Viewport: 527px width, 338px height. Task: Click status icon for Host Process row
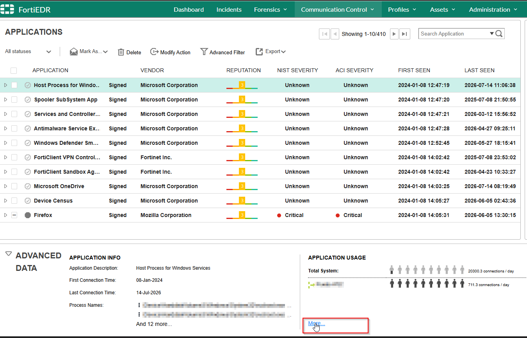pyautogui.click(x=28, y=85)
